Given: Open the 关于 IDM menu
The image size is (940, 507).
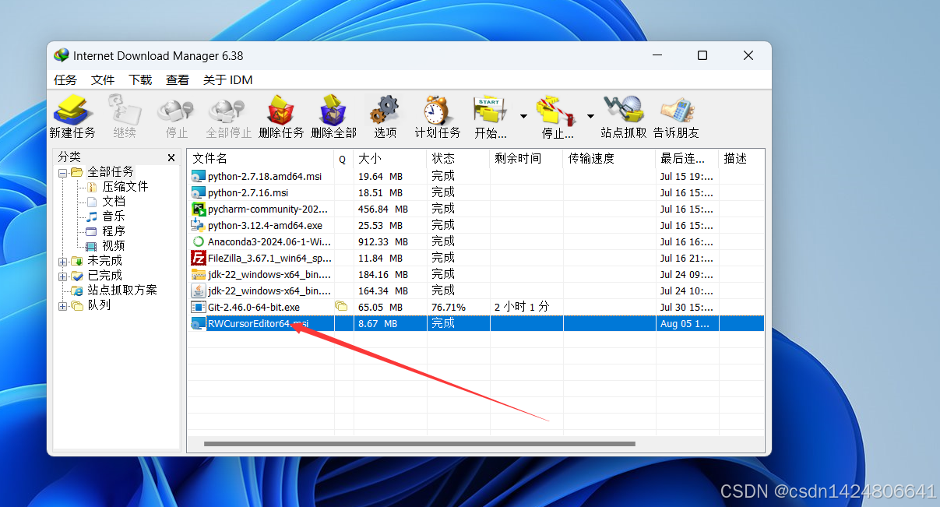Looking at the screenshot, I should [228, 80].
